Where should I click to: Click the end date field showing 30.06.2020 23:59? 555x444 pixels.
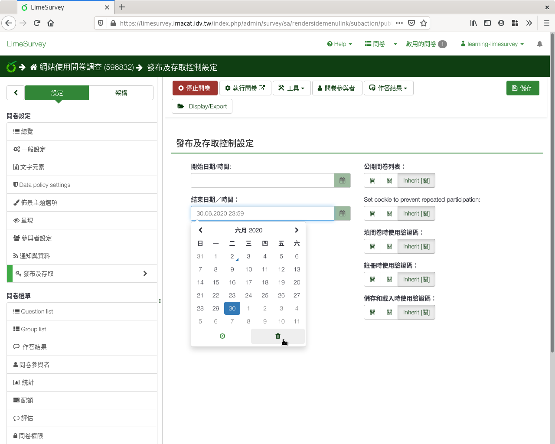tap(262, 213)
